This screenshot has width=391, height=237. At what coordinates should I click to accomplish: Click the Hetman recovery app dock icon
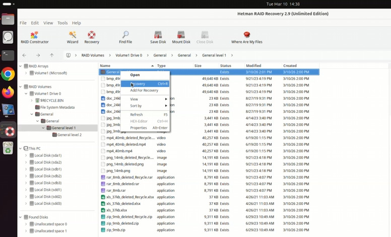pyautogui.click(x=8, y=130)
